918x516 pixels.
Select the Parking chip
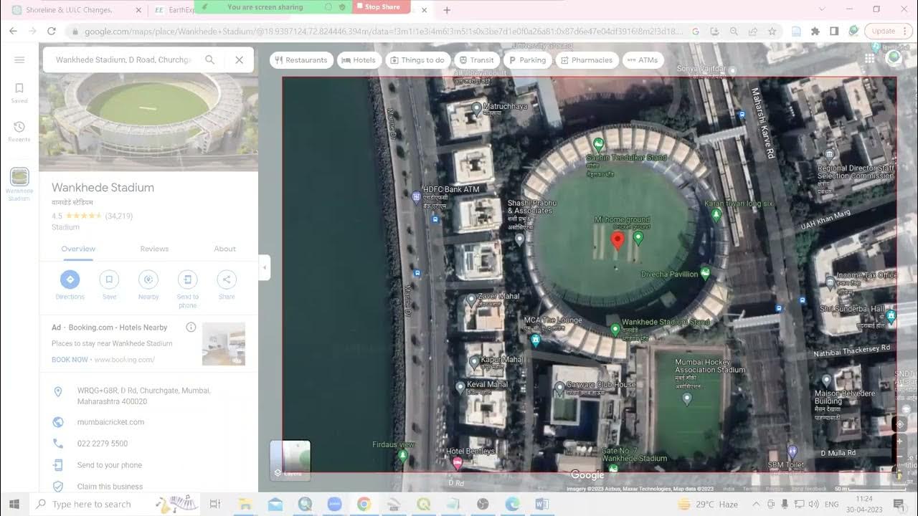(526, 60)
